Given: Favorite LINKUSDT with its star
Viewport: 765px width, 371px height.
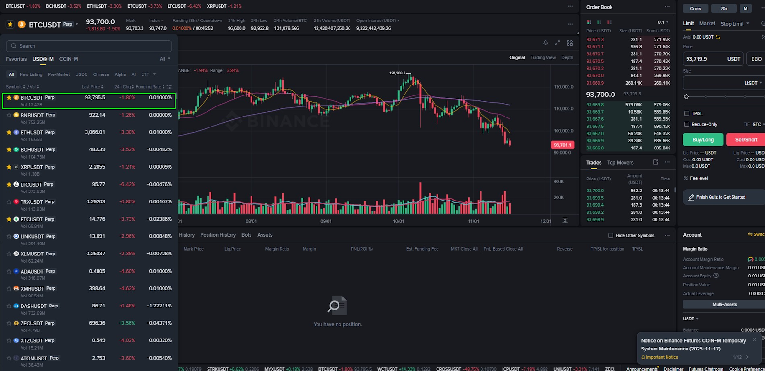Looking at the screenshot, I should [x=9, y=236].
